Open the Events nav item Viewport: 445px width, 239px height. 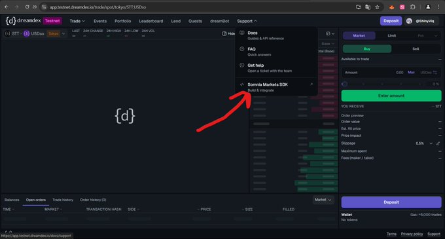pyautogui.click(x=100, y=21)
